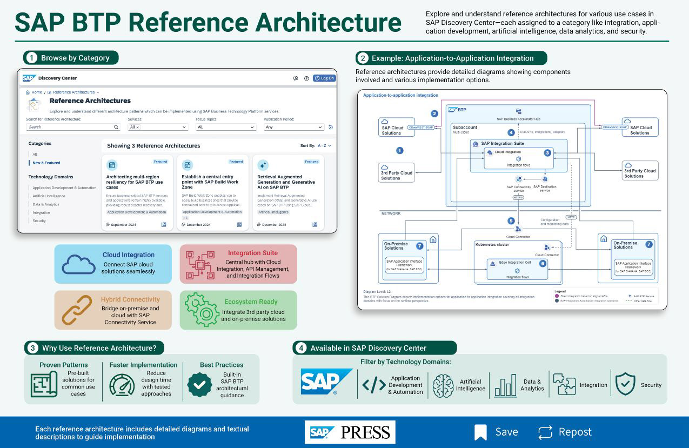Click the Repost label in footer
The image size is (689, 448).
575,432
